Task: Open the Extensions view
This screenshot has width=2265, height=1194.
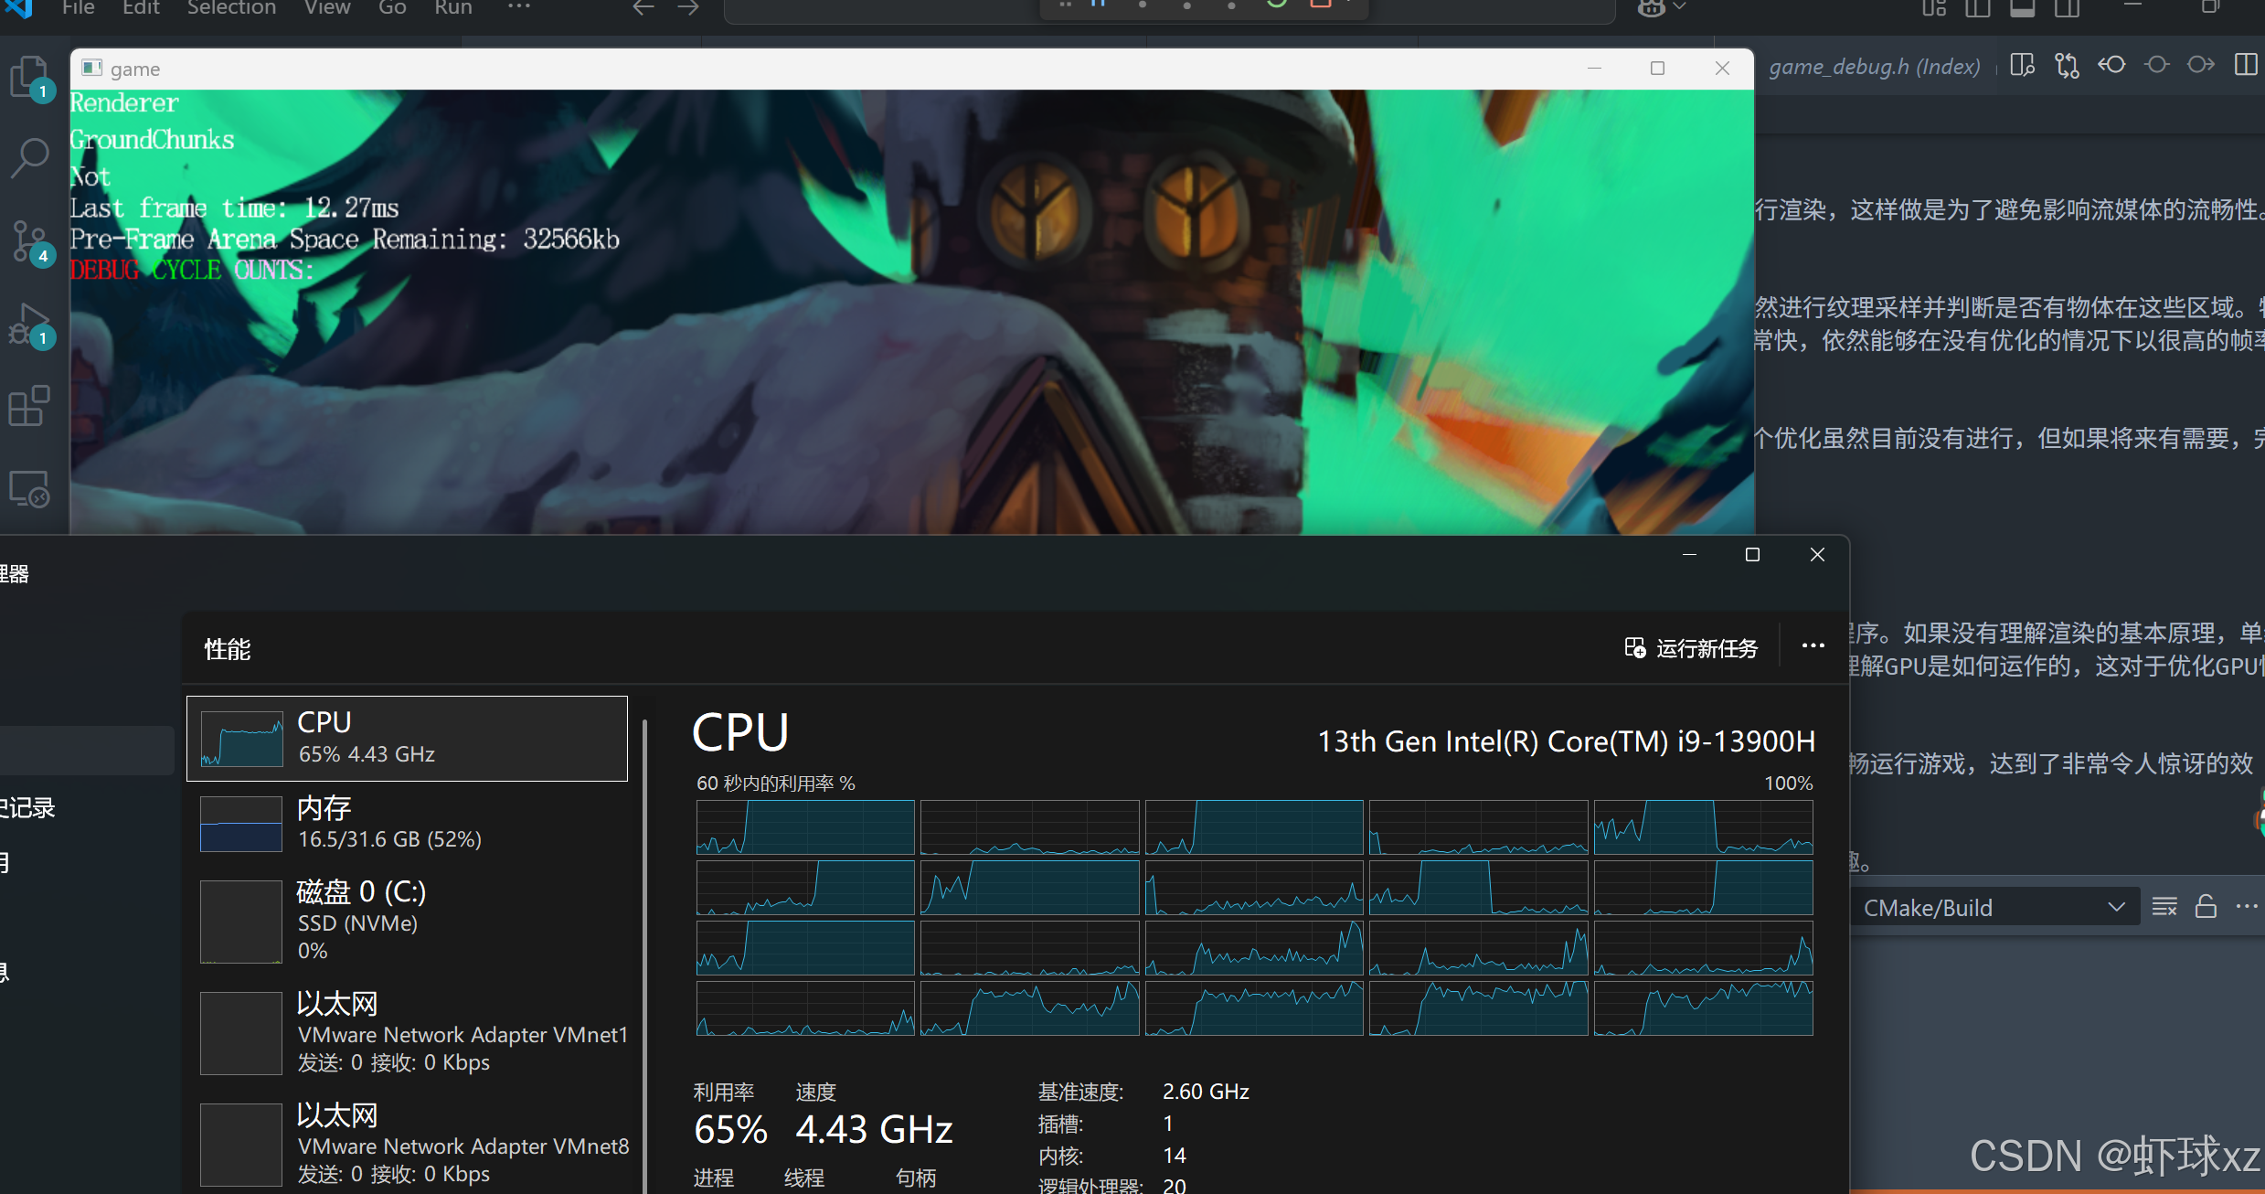Action: pos(29,406)
